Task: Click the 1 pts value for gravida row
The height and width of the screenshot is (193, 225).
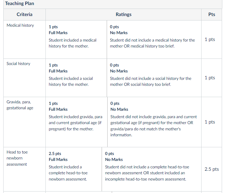Action: (210, 122)
